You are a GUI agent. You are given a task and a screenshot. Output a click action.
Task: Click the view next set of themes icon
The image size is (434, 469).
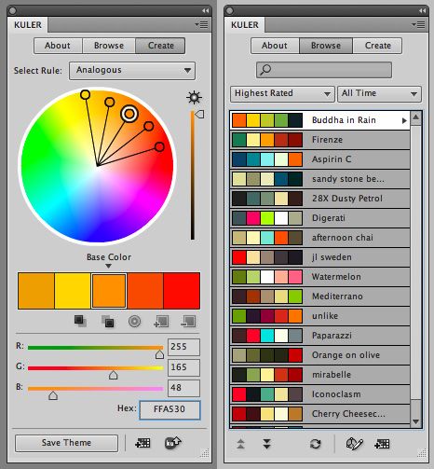266,444
